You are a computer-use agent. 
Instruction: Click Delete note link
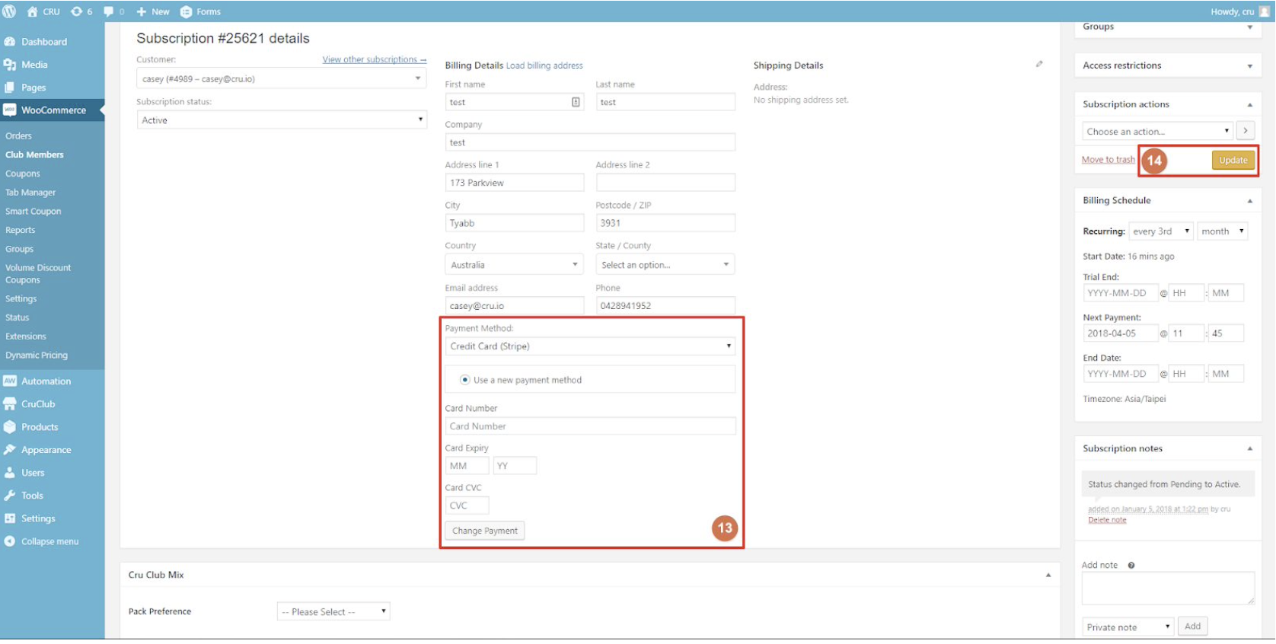(x=1107, y=520)
